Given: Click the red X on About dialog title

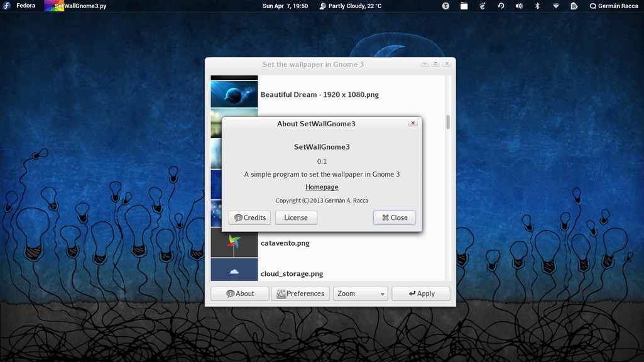Looking at the screenshot, I should [x=413, y=123].
